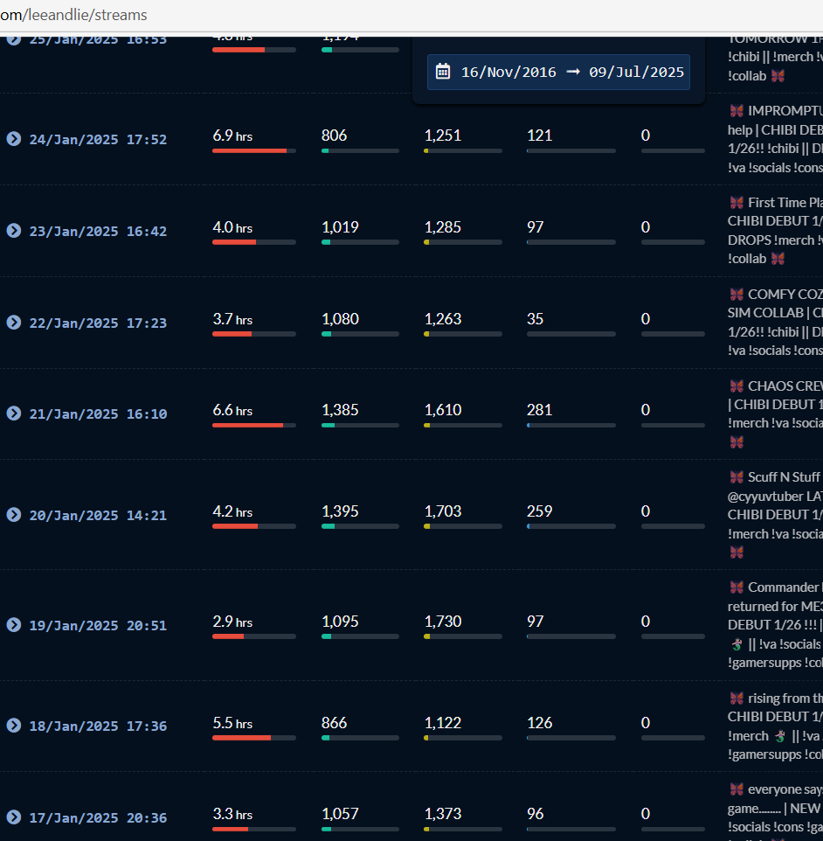Open the 24/Jan/2025 17:52 stream link

point(98,140)
